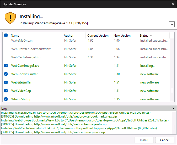This screenshot has height=145, width=177.
Task: Click current version 1.90 of WakeMeOnLan
Action: (x=91, y=41)
